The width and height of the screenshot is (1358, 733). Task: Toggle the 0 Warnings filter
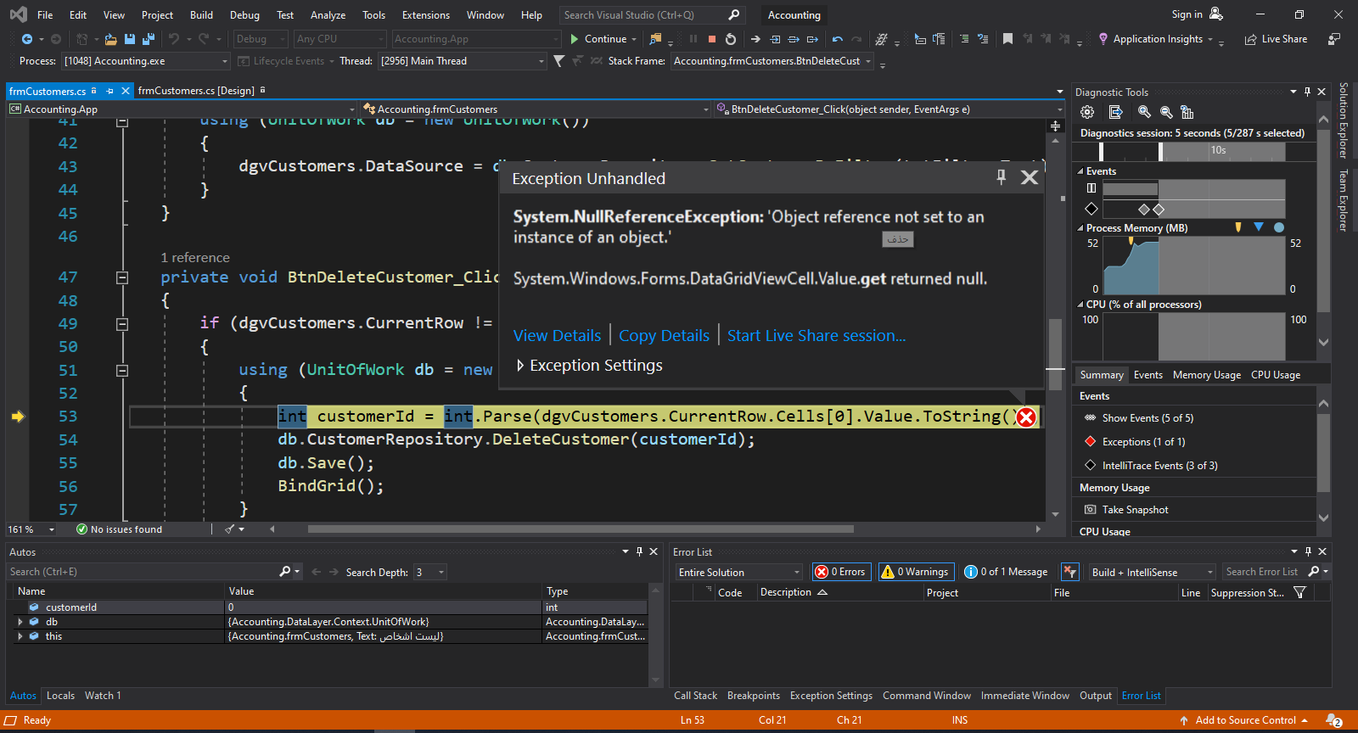[x=917, y=572]
